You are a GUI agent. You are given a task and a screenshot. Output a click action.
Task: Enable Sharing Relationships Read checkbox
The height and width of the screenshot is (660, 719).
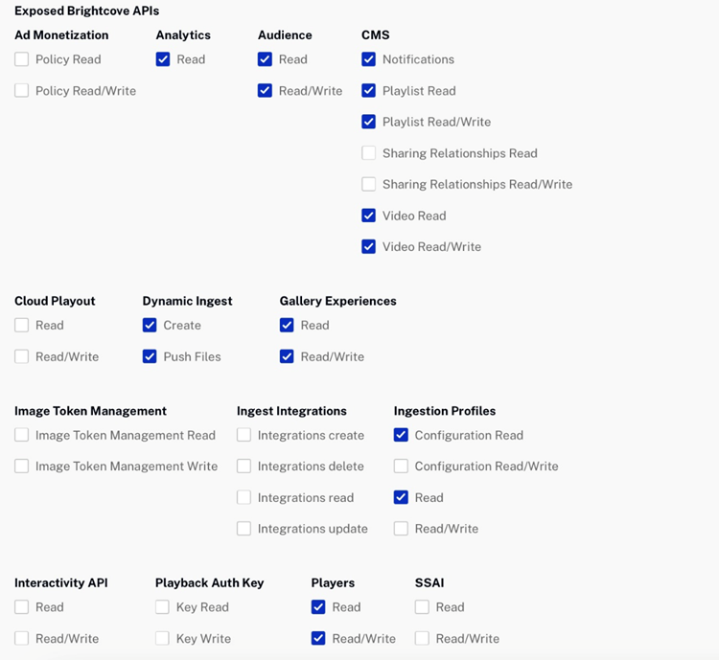pyautogui.click(x=369, y=153)
